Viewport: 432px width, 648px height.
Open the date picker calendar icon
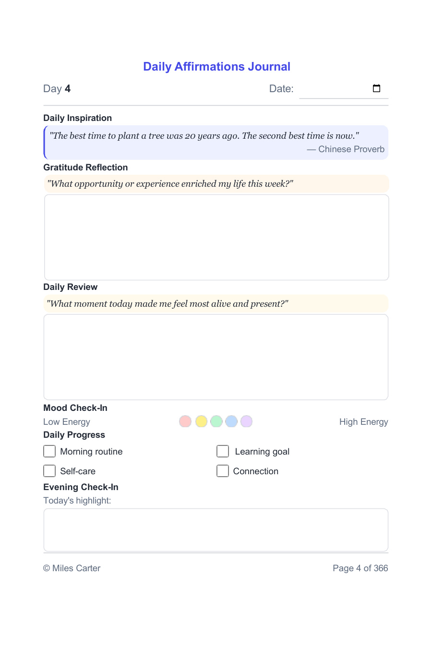[376, 88]
